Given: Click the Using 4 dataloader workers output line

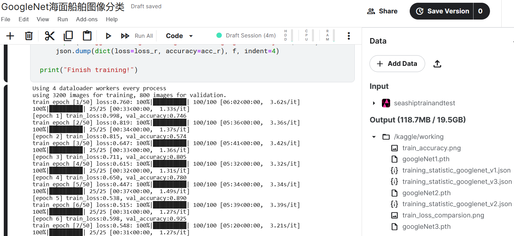Looking at the screenshot, I should tap(100, 88).
